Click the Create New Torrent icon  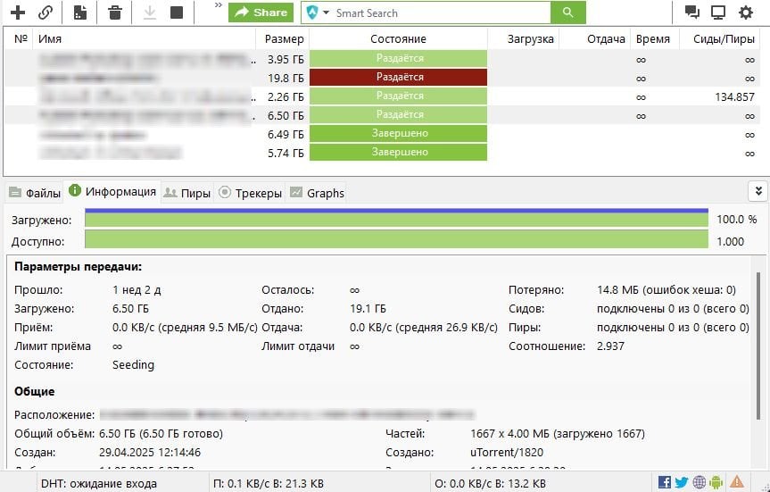(x=80, y=13)
